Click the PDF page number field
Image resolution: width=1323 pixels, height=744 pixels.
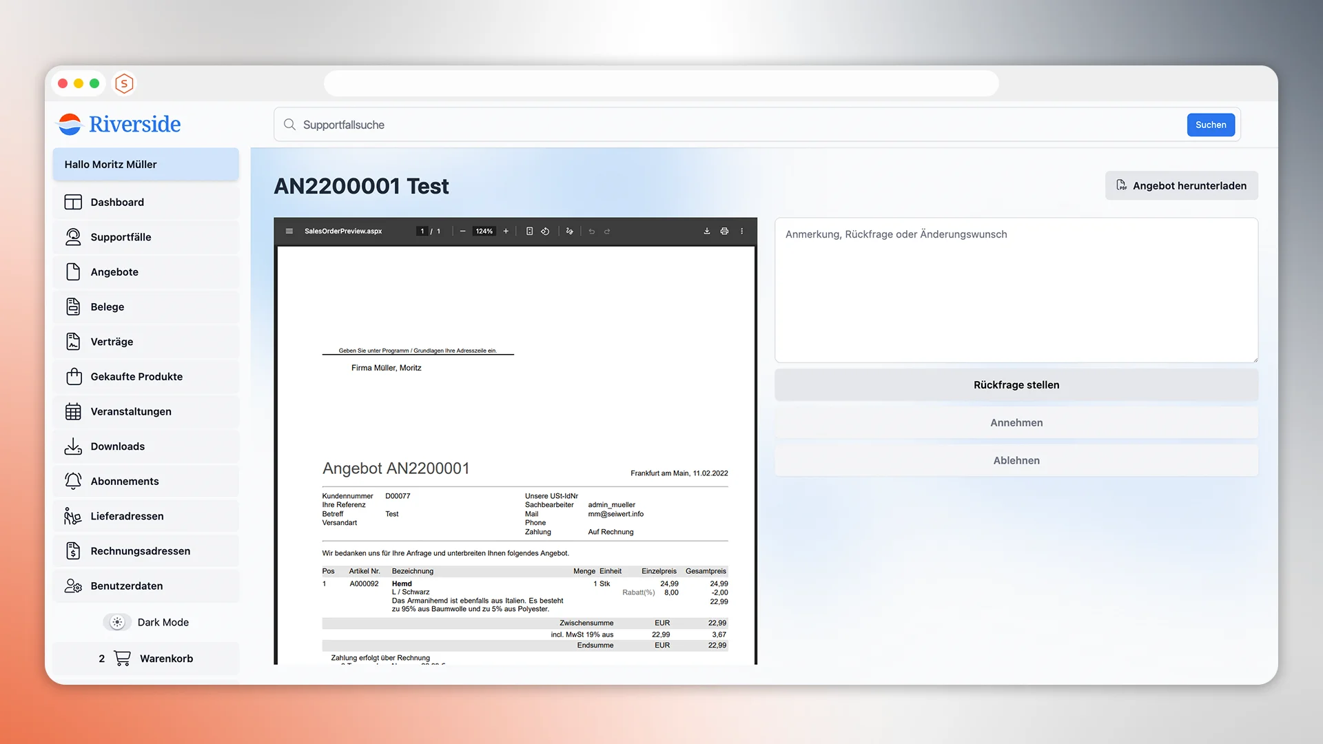coord(422,231)
